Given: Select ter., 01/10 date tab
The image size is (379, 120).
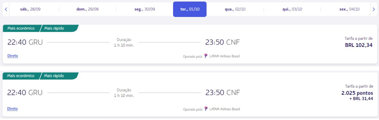Looking at the screenshot, I should click(x=190, y=9).
